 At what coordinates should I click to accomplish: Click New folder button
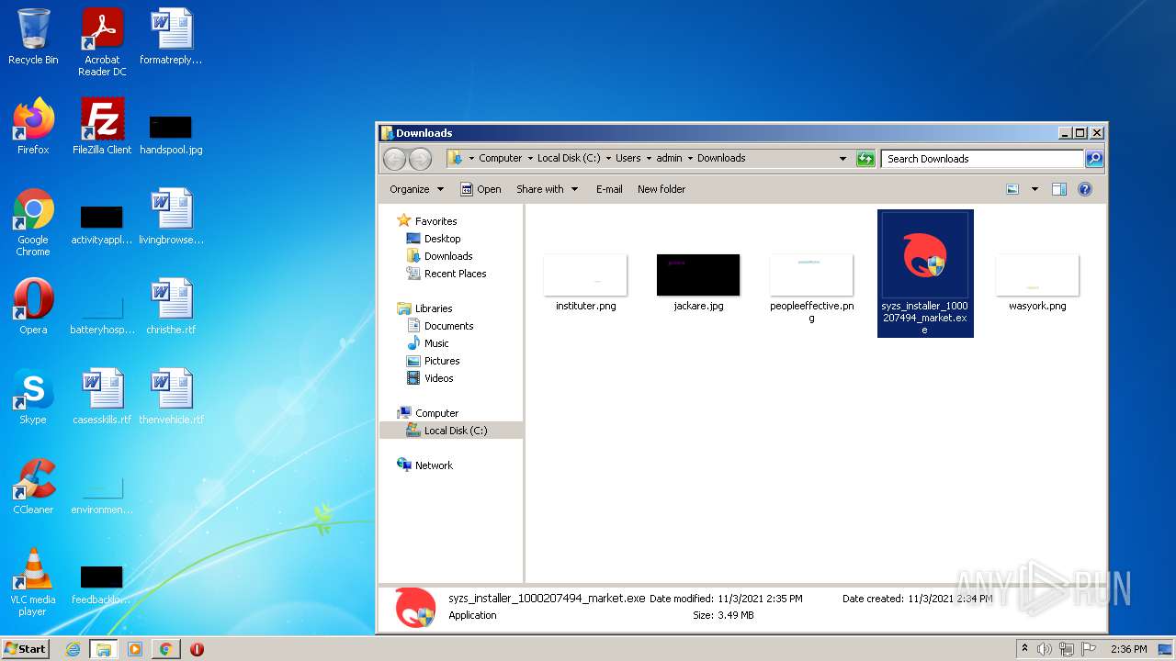point(661,189)
